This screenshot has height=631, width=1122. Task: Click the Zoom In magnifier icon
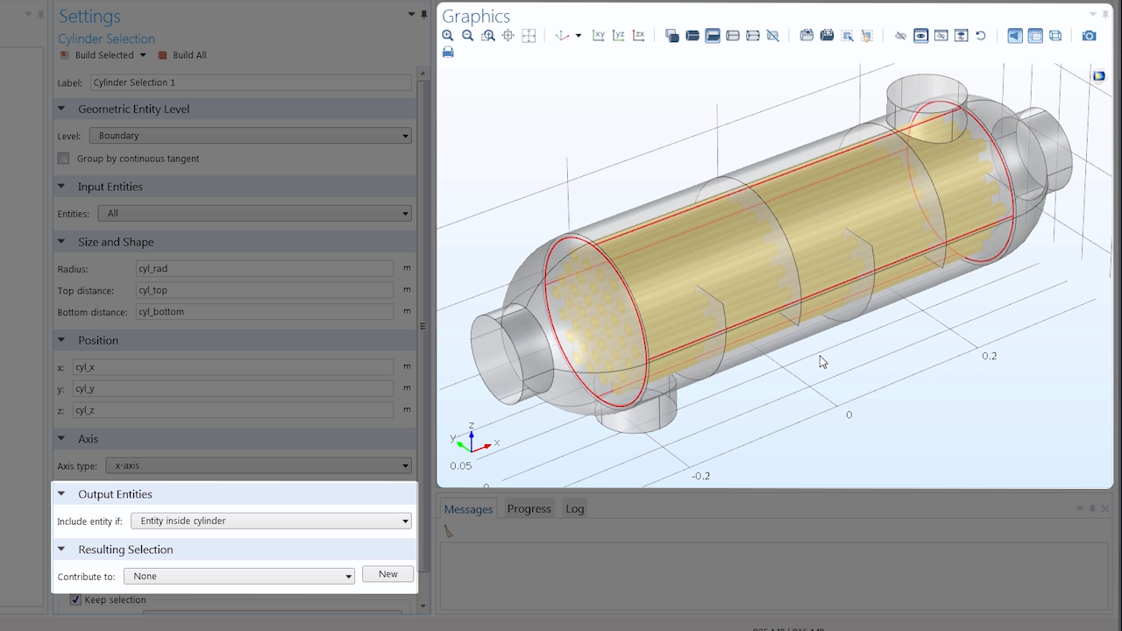448,36
